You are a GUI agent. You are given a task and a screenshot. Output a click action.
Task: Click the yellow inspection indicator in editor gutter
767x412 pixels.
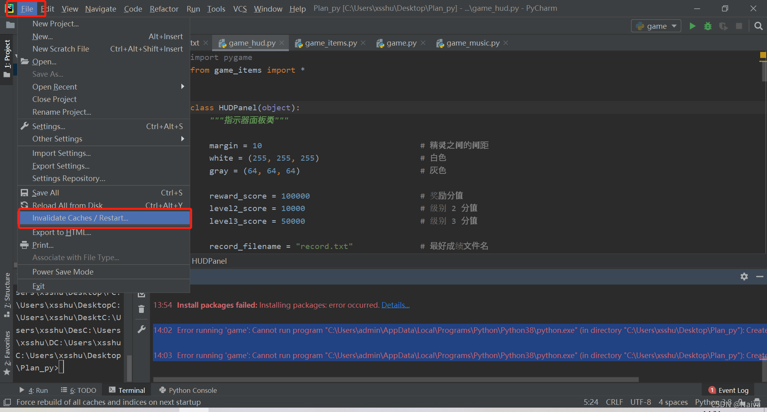(763, 55)
